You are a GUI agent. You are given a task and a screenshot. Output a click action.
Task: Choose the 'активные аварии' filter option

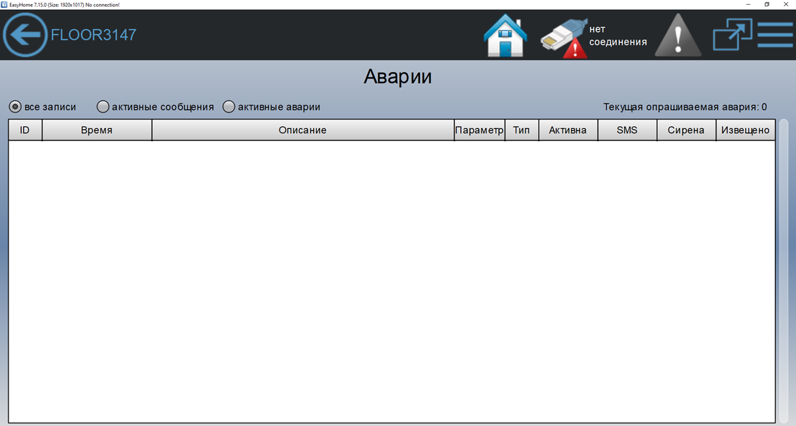[229, 107]
